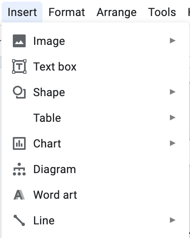This screenshot has width=190, height=238.
Task: Select the Text box label text
Action: [x=55, y=67]
